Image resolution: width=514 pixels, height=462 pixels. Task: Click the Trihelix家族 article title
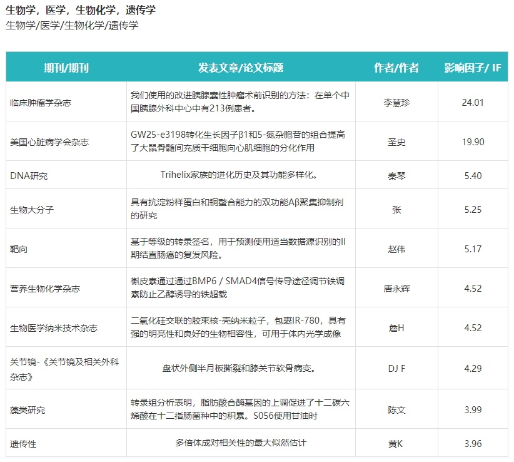pyautogui.click(x=241, y=175)
